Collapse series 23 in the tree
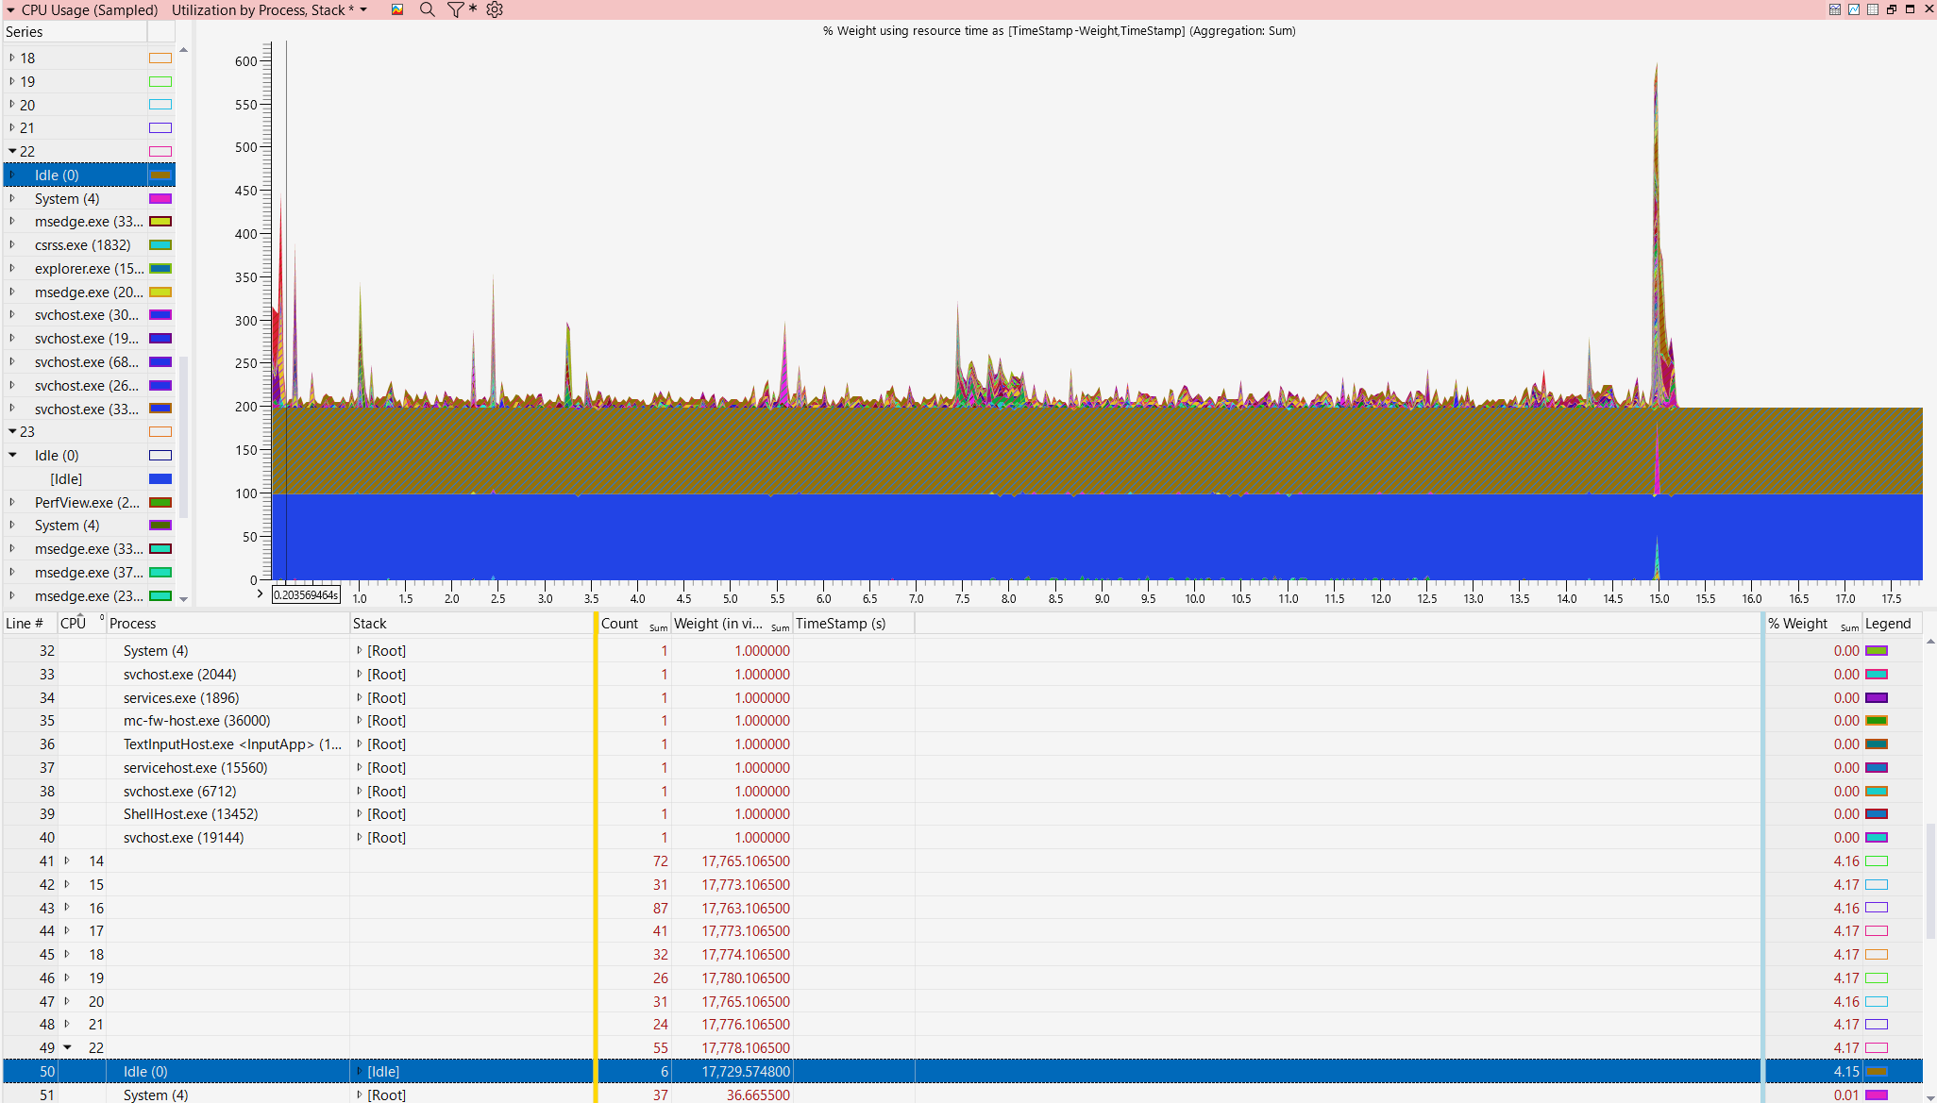 tap(12, 431)
